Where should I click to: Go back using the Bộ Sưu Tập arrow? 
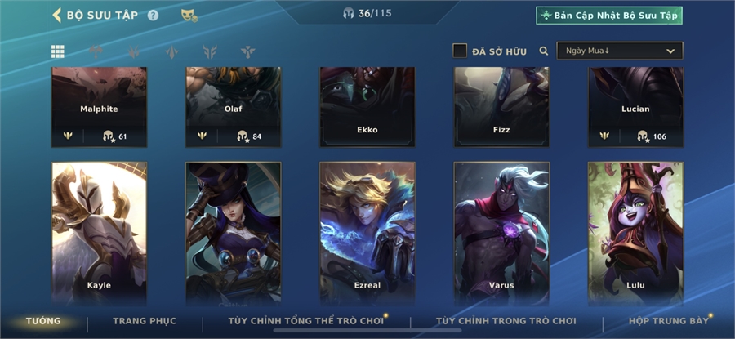[x=56, y=15]
